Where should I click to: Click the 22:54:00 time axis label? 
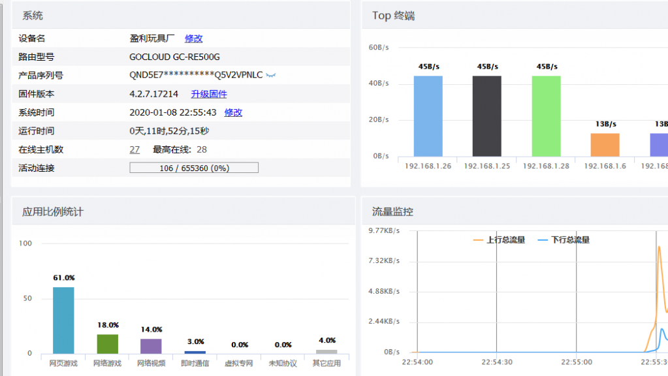417,362
